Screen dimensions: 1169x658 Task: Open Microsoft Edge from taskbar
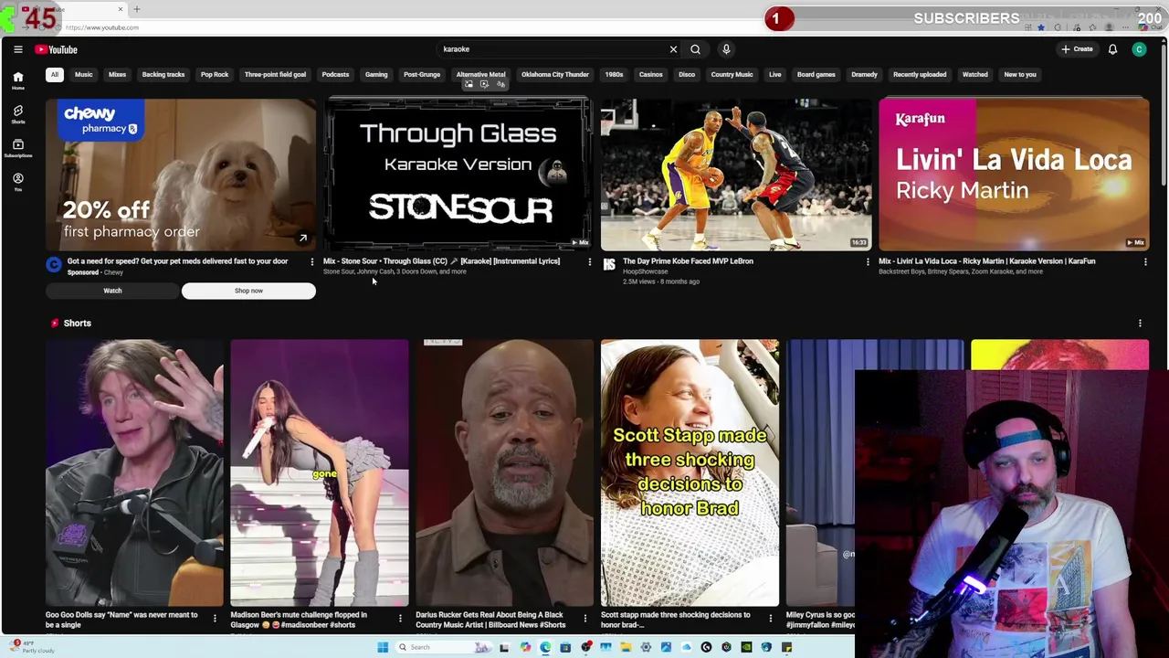point(545,647)
